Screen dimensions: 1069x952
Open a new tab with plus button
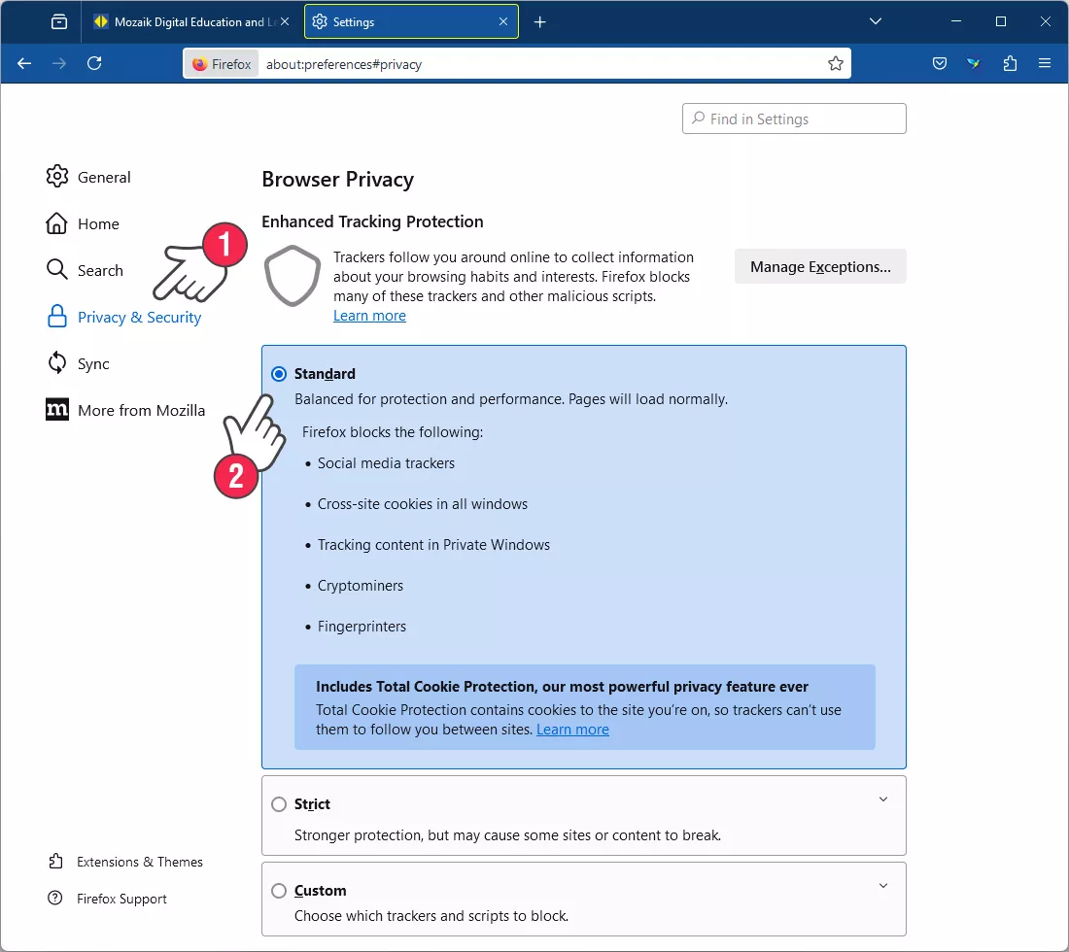pos(540,21)
